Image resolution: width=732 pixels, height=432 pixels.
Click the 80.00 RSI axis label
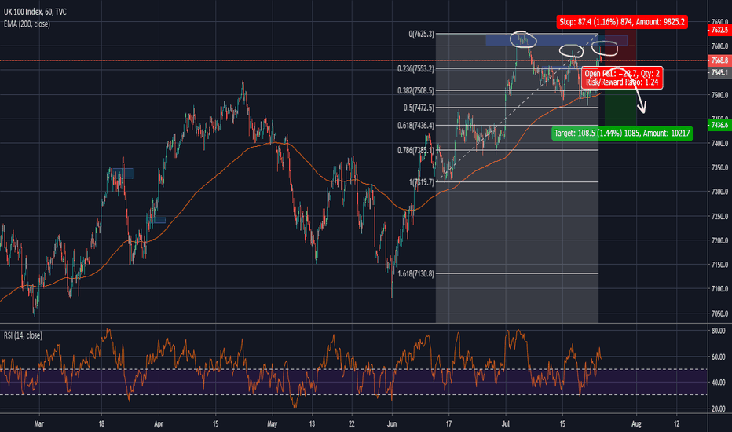(x=719, y=331)
